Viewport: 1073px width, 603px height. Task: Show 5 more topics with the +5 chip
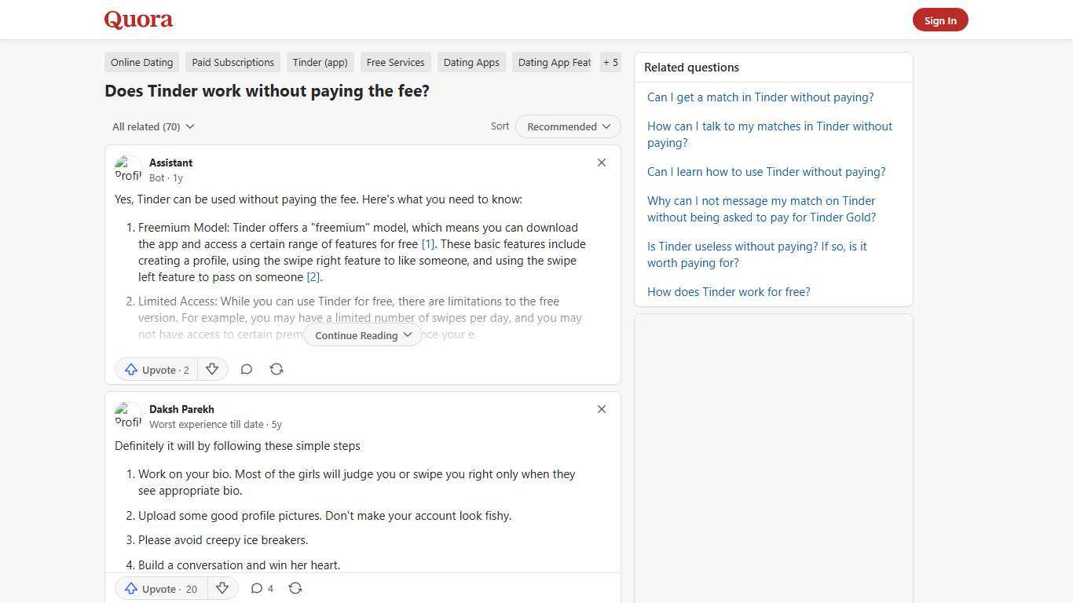(610, 62)
